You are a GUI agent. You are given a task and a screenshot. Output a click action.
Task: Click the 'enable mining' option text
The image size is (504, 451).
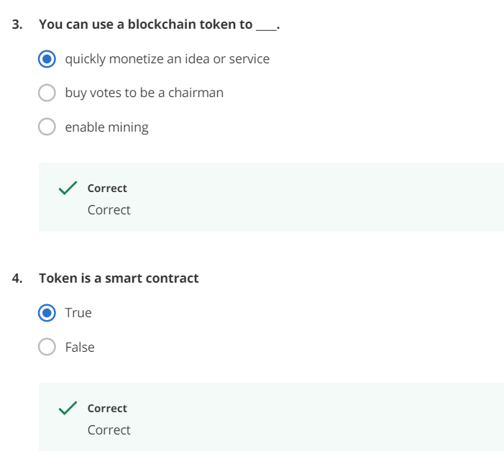pyautogui.click(x=106, y=127)
